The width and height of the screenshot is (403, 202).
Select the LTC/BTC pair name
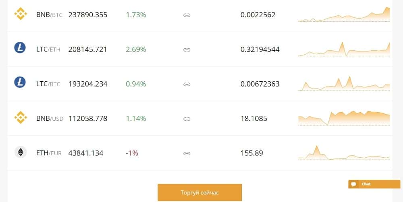48,84
